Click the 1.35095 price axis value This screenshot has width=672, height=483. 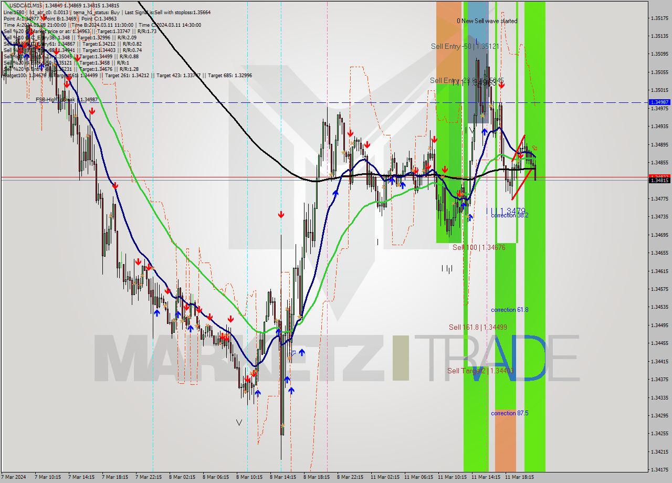click(659, 54)
